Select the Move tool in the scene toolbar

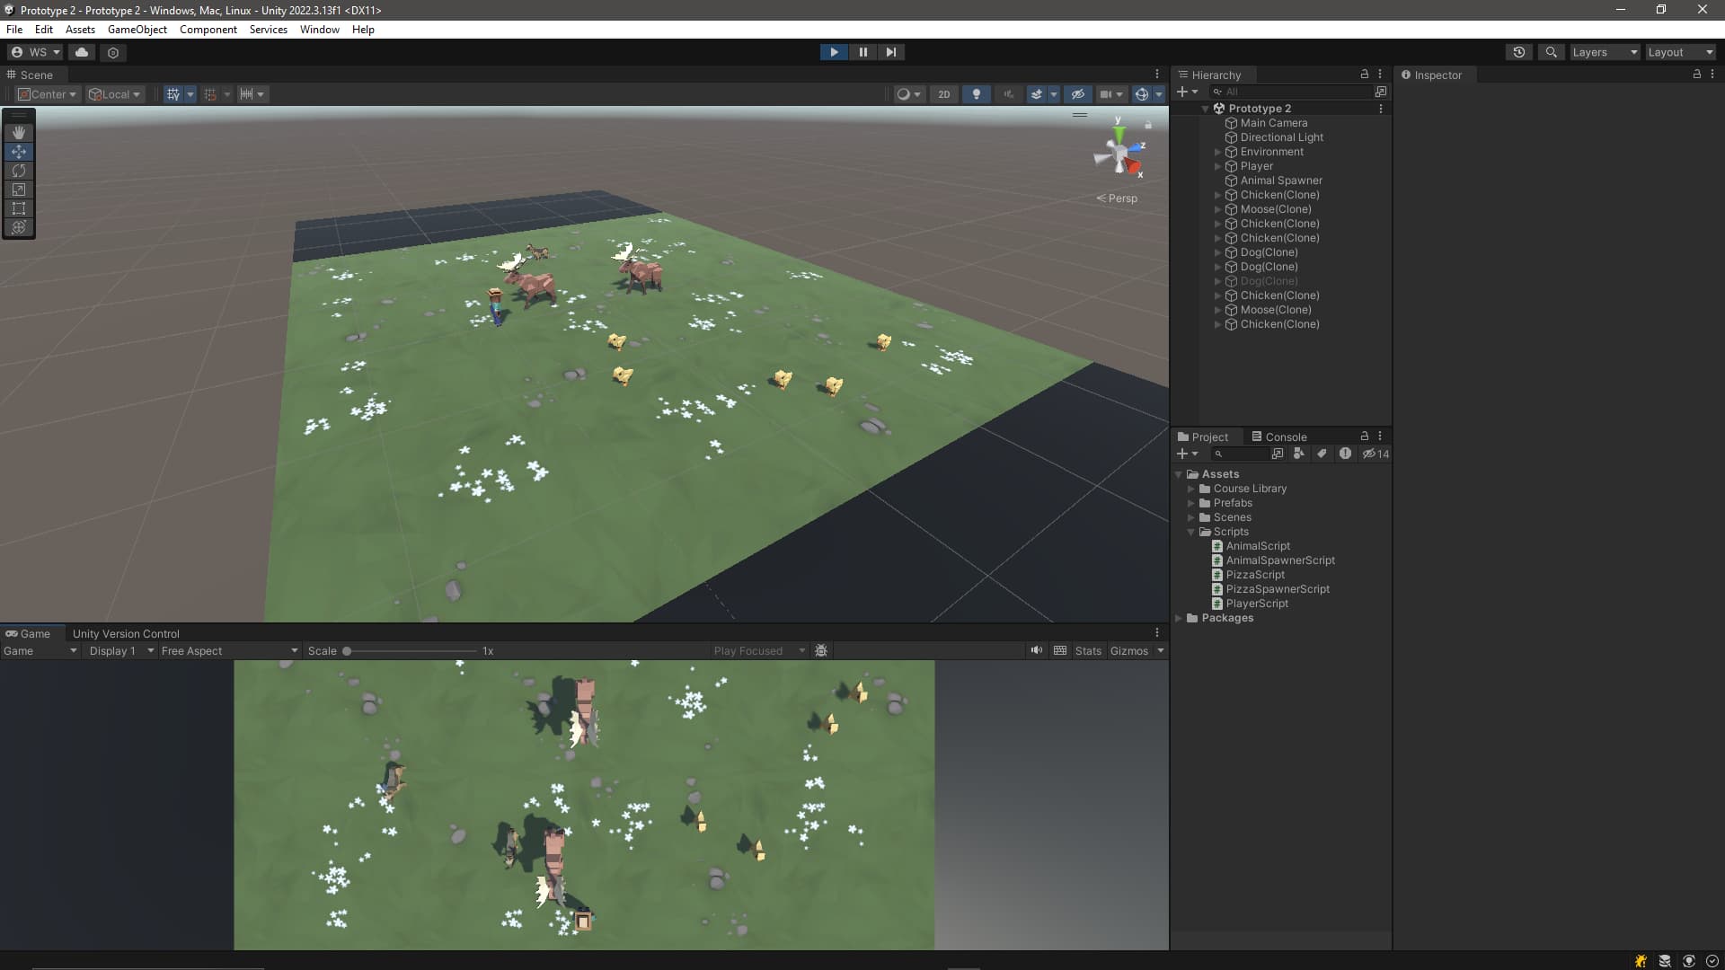(x=19, y=152)
